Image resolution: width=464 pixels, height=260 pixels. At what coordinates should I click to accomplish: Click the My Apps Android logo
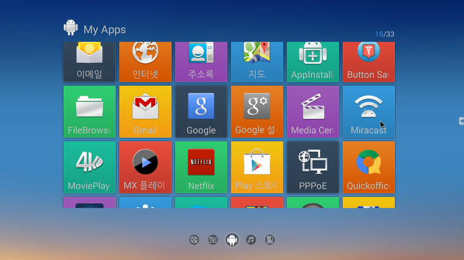pos(71,28)
